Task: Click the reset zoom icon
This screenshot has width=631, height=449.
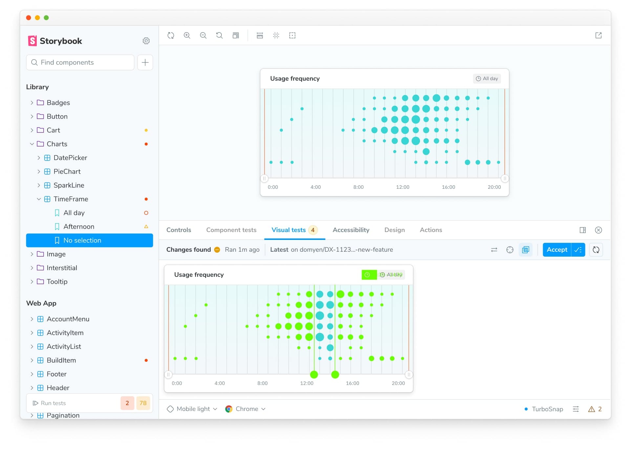Action: pyautogui.click(x=219, y=35)
